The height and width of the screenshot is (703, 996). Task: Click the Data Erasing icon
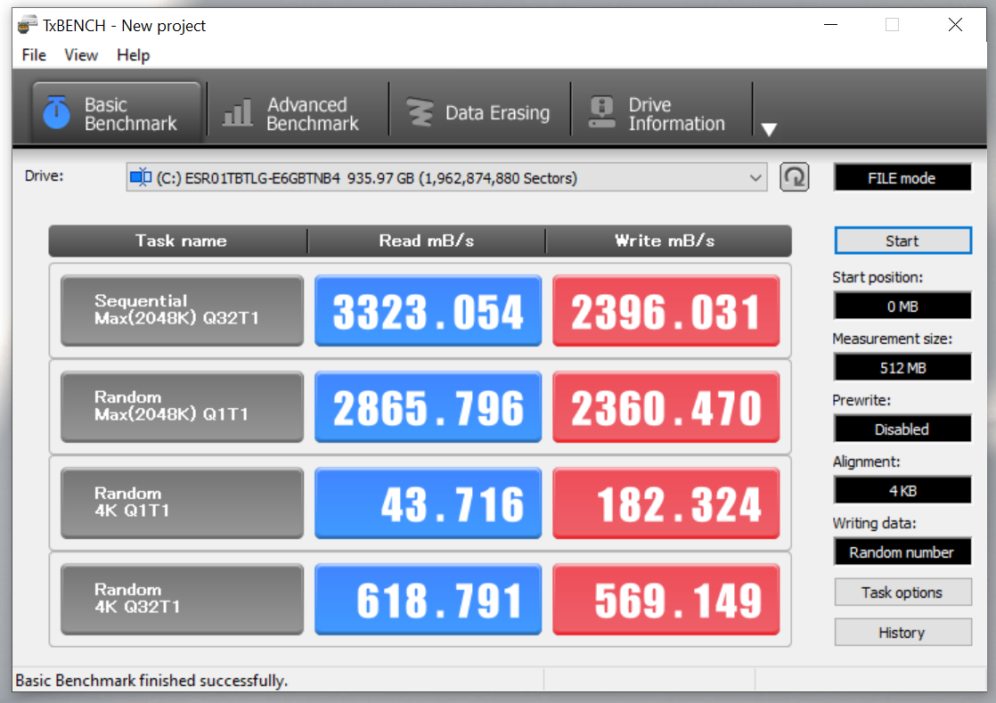pos(420,112)
